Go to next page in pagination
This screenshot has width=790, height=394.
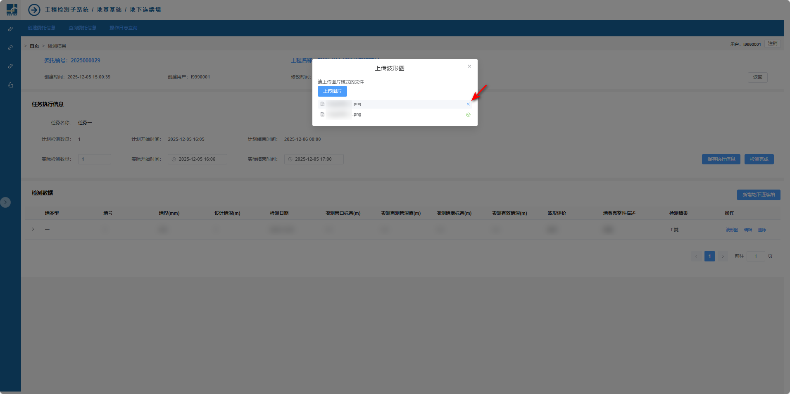coord(723,256)
